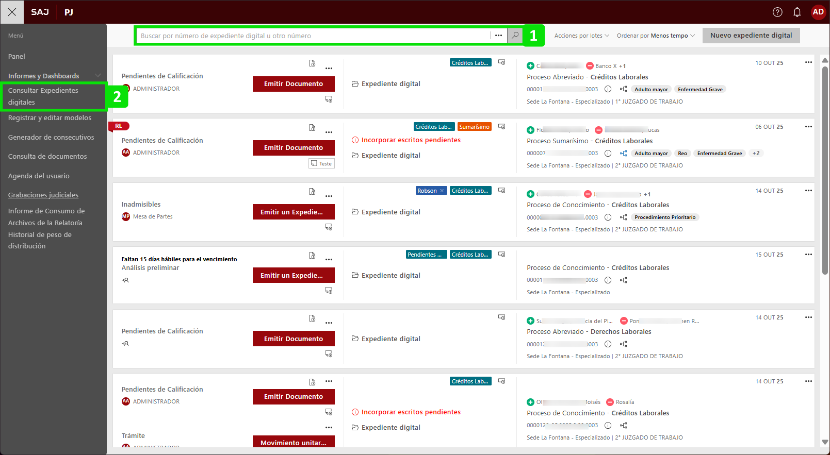
Task: Click the blue hierarchy icon on Proceso Sumarísimo
Action: tap(623, 153)
